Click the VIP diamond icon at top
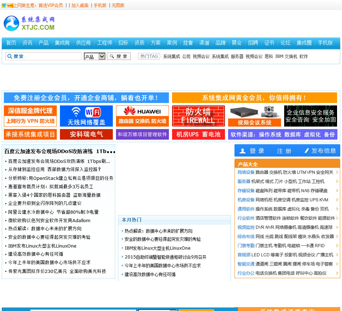Screen dimensions: 342x311 pyautogui.click(x=7, y=5)
